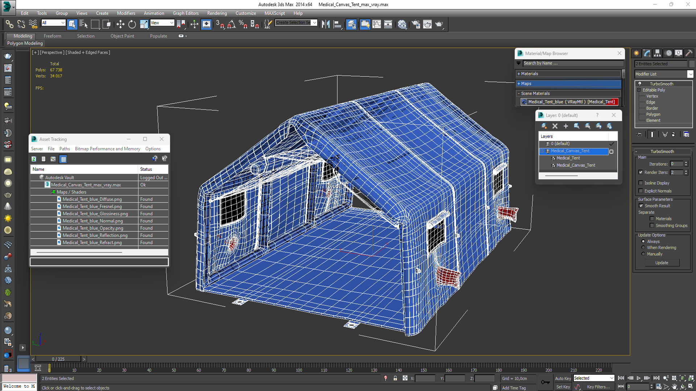The image size is (696, 391).
Task: Enable the Explicit Normals checkbox
Action: 641,191
